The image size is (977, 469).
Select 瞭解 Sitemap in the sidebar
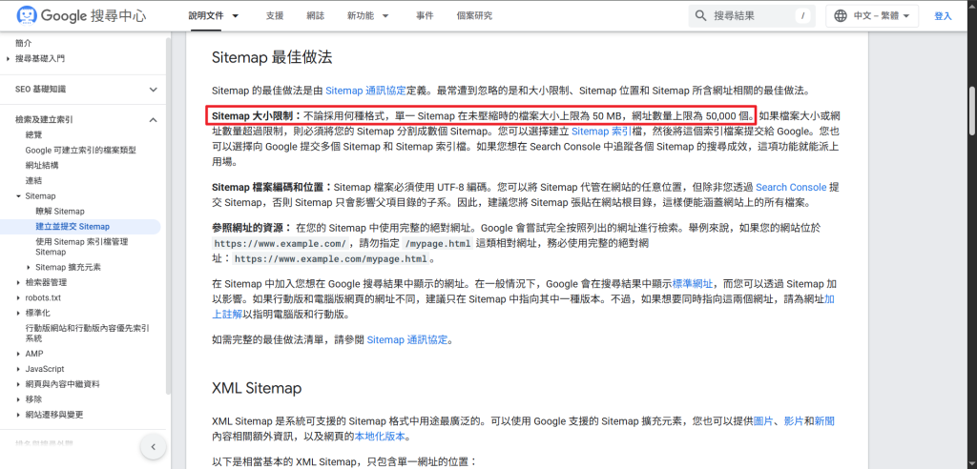(x=60, y=211)
